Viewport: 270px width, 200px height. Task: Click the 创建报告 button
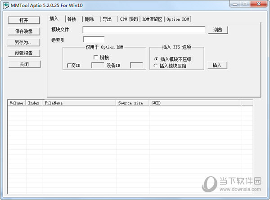tap(24, 53)
